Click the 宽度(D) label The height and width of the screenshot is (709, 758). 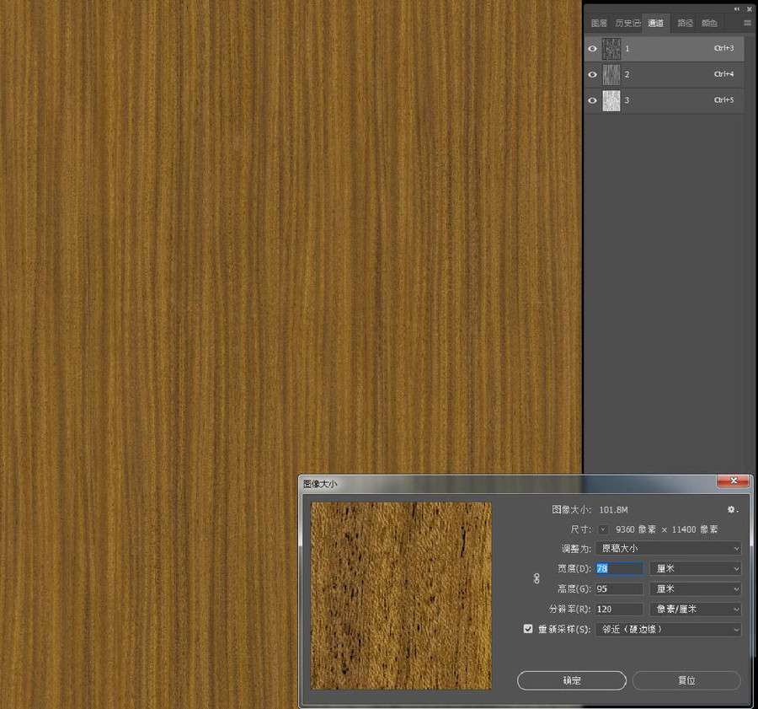[x=574, y=569]
